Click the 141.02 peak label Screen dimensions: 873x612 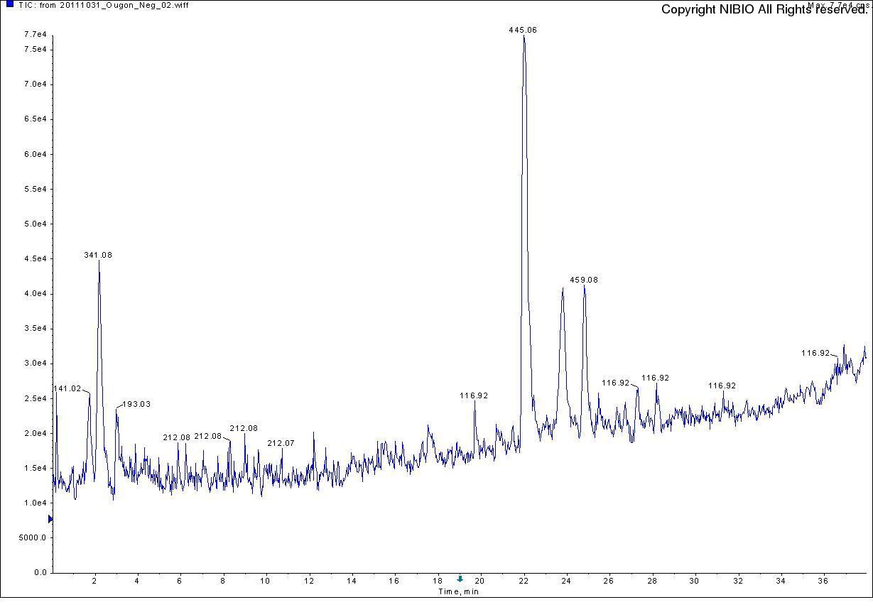[x=67, y=389]
